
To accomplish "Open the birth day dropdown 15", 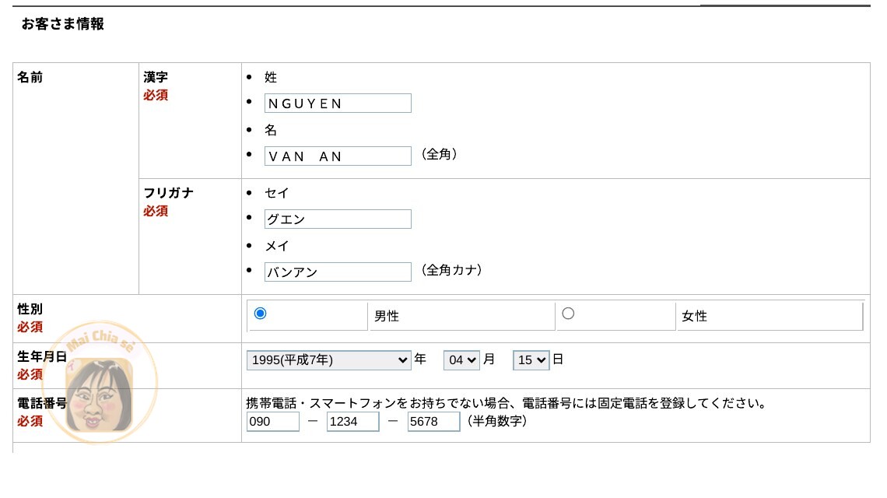I will (531, 360).
